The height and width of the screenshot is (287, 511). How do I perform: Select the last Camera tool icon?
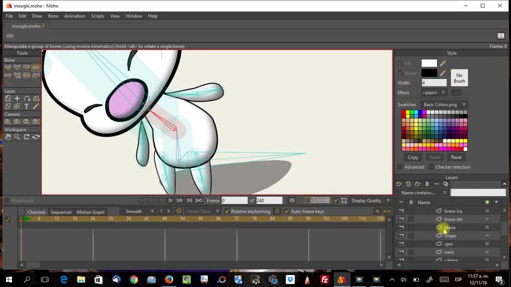[36, 121]
